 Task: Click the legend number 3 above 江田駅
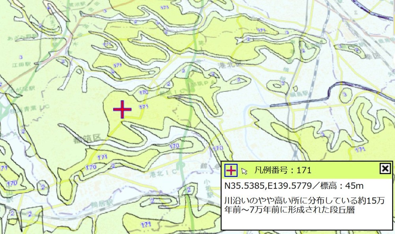21,57
